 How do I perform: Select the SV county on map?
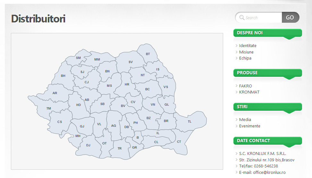point(131,62)
